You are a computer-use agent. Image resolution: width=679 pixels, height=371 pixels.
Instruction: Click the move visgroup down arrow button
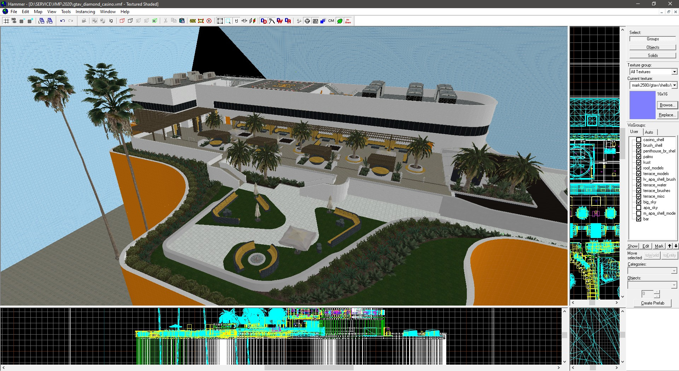676,246
